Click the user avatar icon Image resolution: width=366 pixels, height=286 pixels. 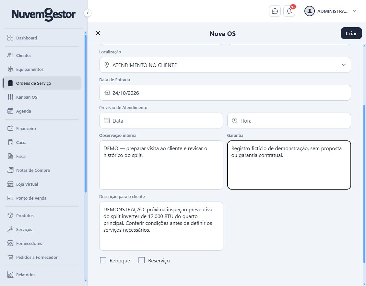tap(309, 11)
